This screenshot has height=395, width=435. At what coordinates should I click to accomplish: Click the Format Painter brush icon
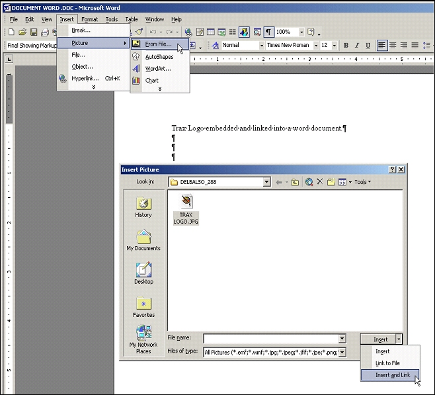139,32
